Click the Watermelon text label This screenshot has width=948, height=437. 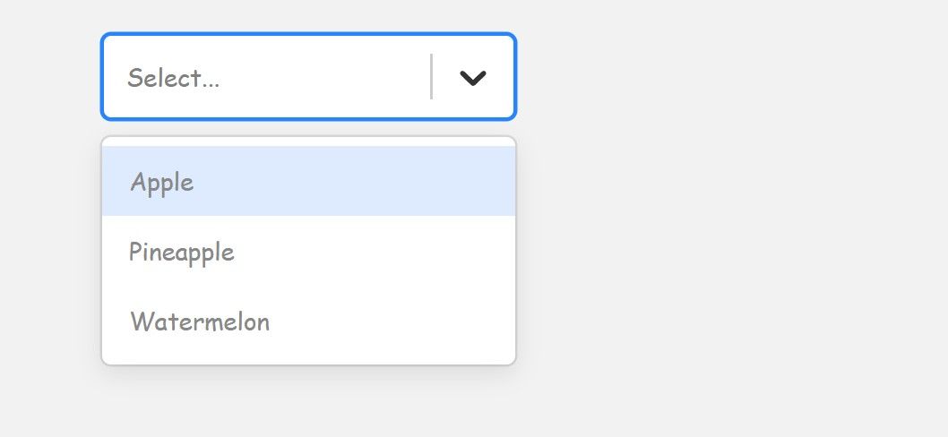tap(200, 321)
